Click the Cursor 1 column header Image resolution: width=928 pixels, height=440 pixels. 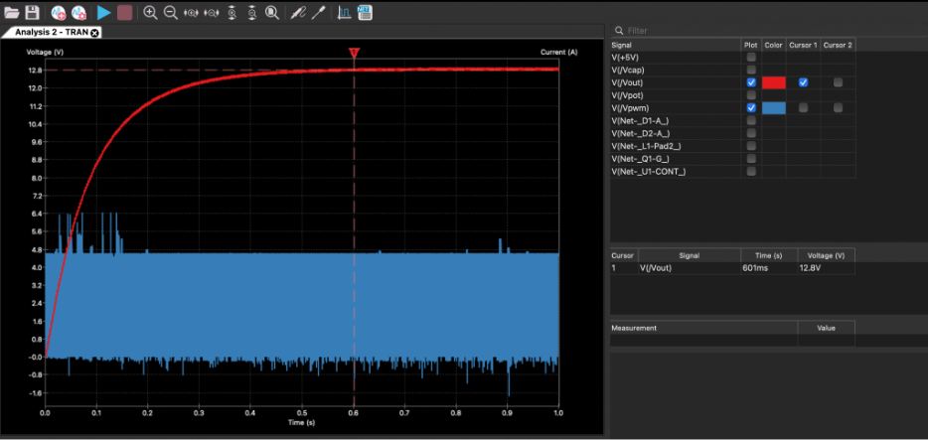tap(803, 45)
